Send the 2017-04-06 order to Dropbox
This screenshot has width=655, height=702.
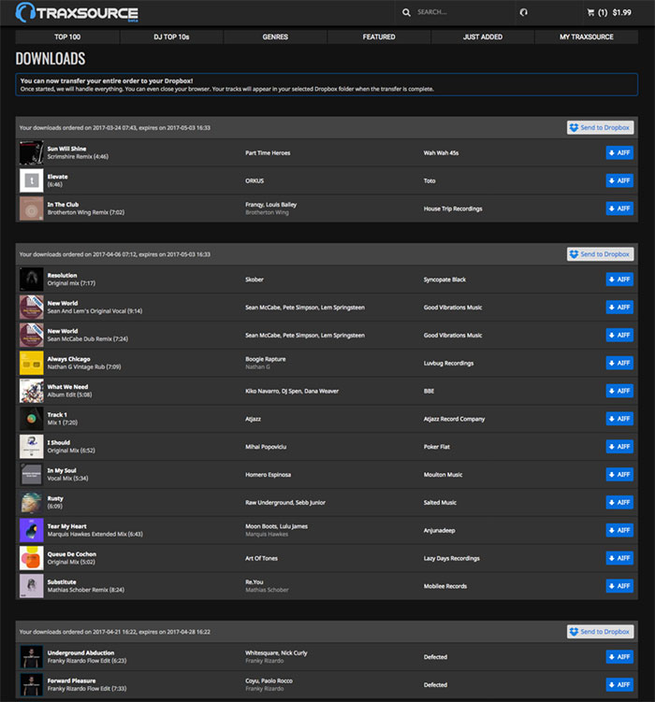(x=600, y=254)
